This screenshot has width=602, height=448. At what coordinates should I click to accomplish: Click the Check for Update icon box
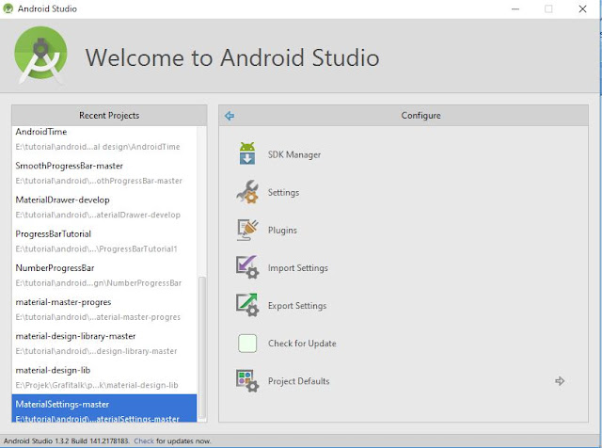point(247,344)
